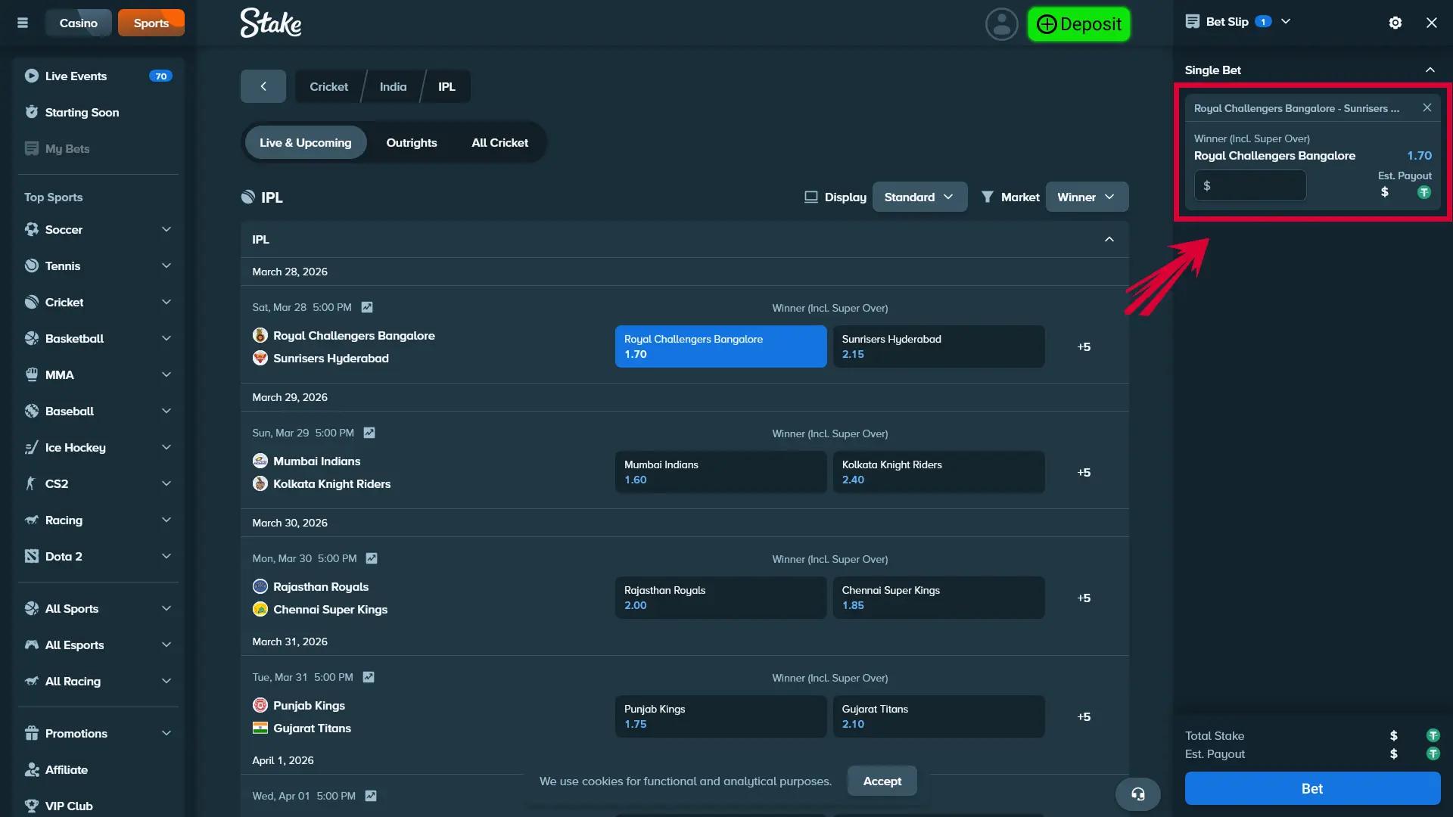Click the green Deposit button
This screenshot has width=1453, height=817.
click(1078, 23)
